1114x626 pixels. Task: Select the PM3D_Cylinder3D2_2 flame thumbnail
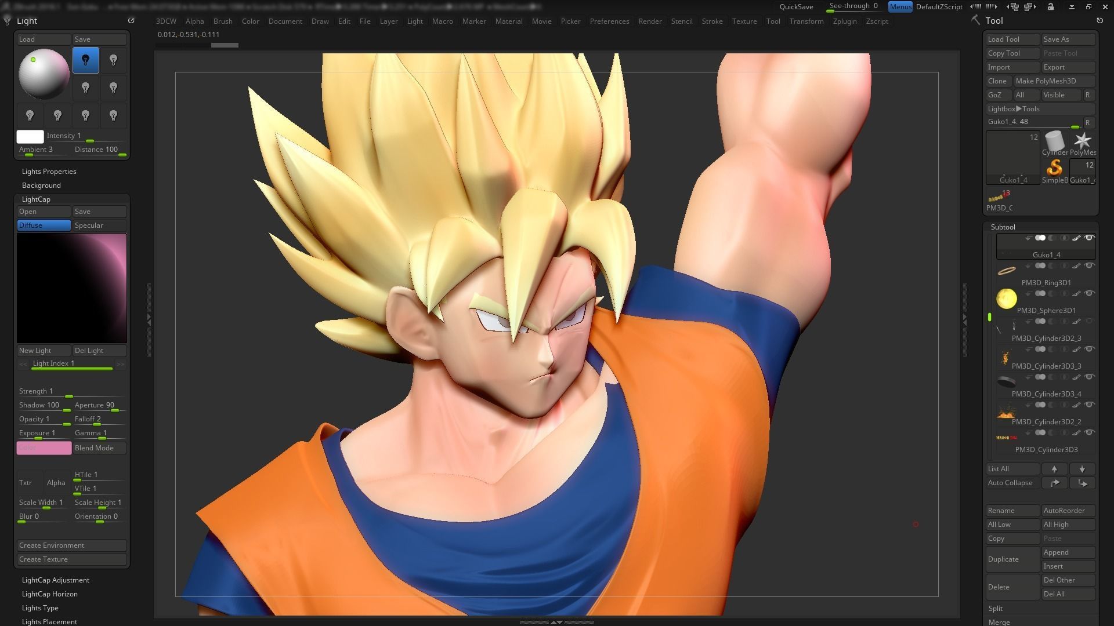pyautogui.click(x=1006, y=411)
